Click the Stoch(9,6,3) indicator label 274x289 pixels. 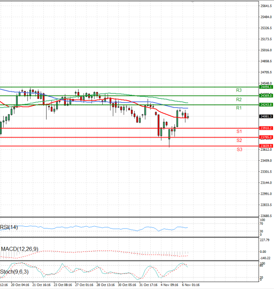point(15,271)
